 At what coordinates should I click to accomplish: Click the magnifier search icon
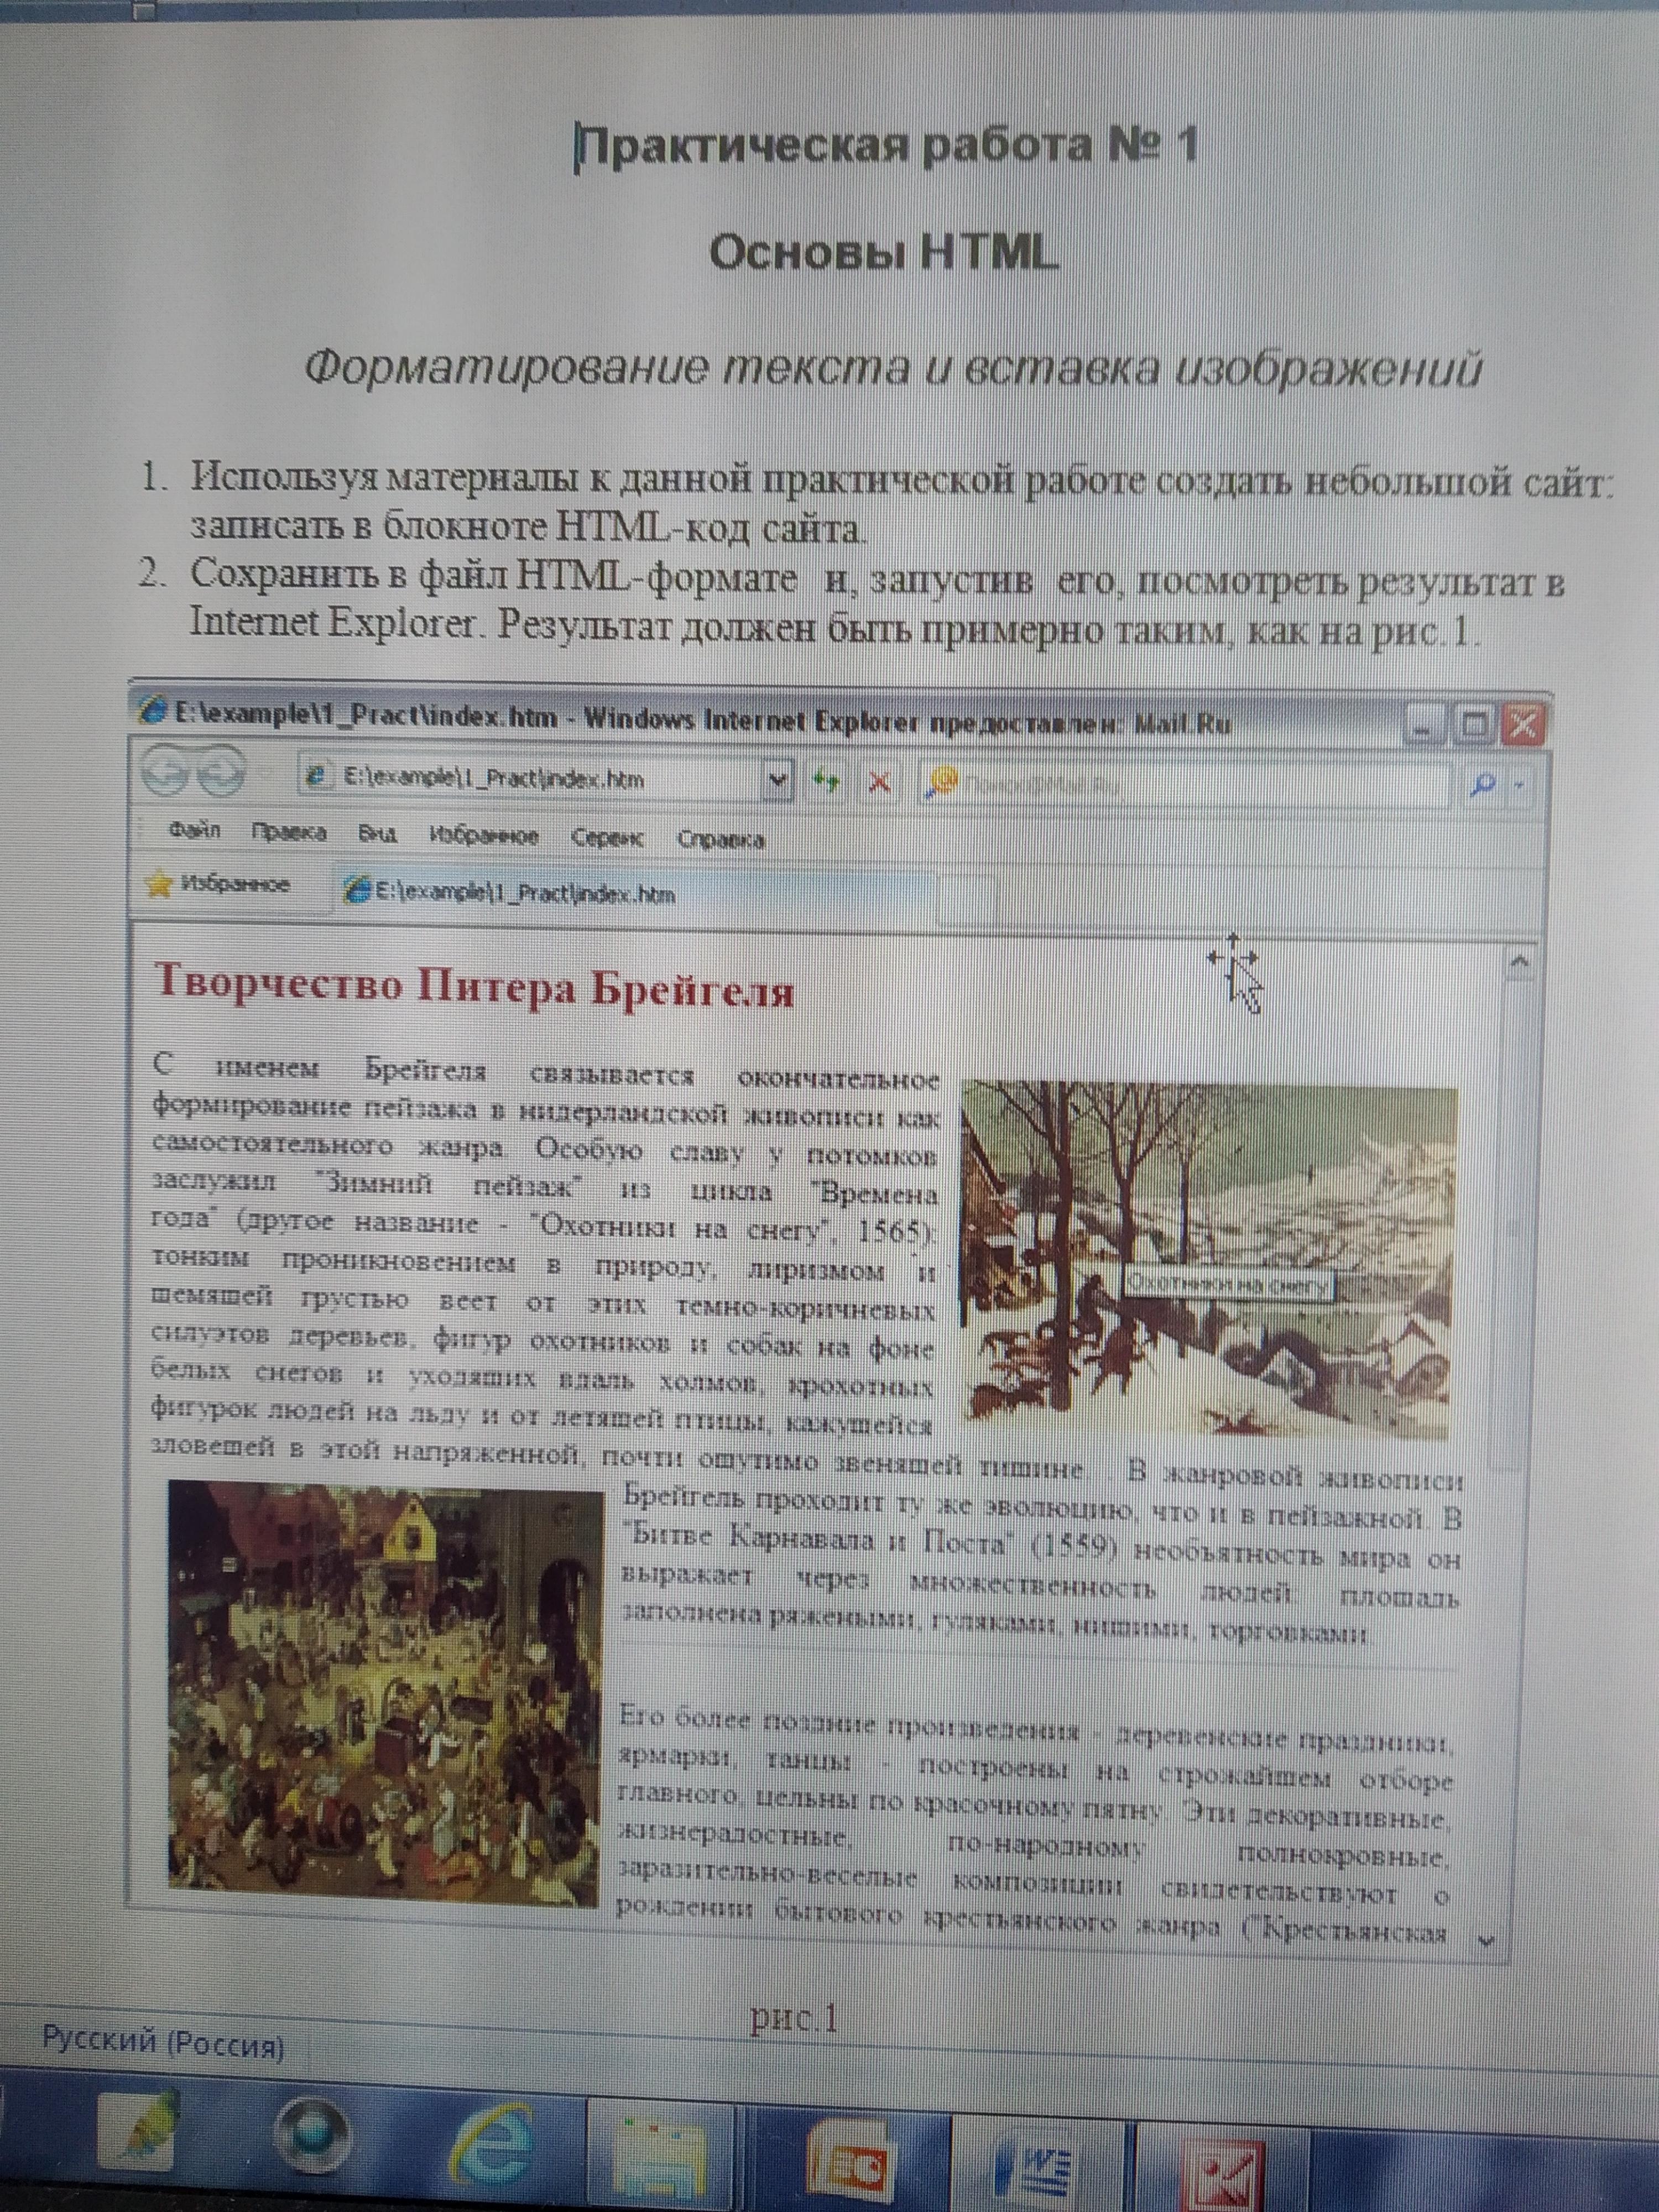point(1484,785)
